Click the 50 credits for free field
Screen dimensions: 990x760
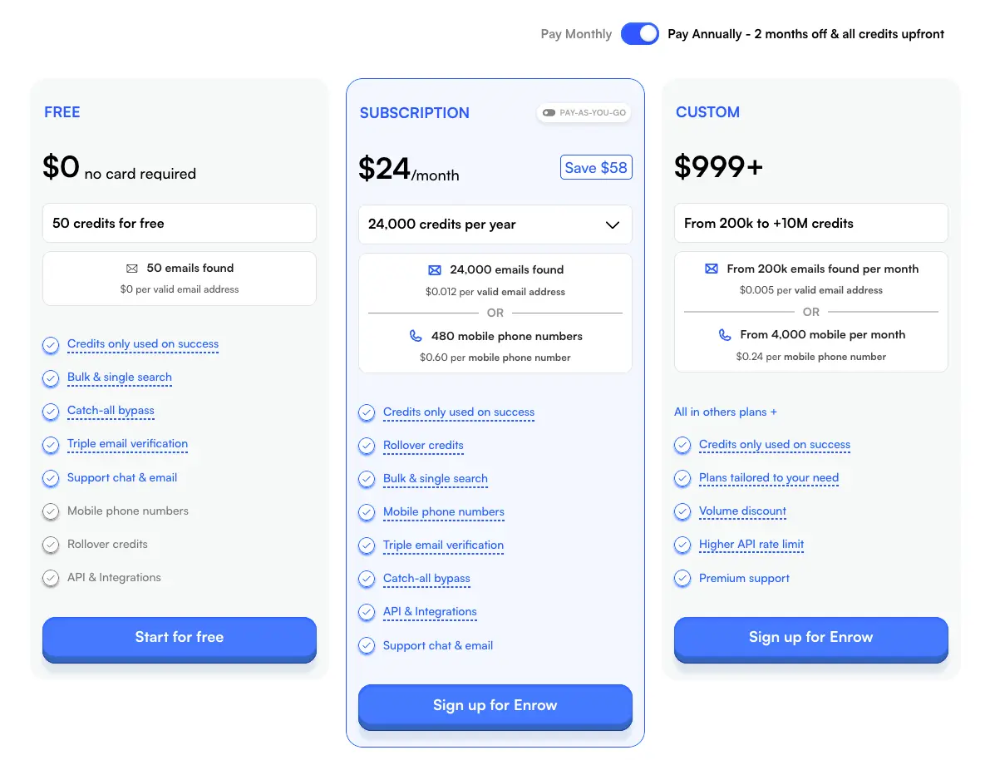pyautogui.click(x=180, y=224)
